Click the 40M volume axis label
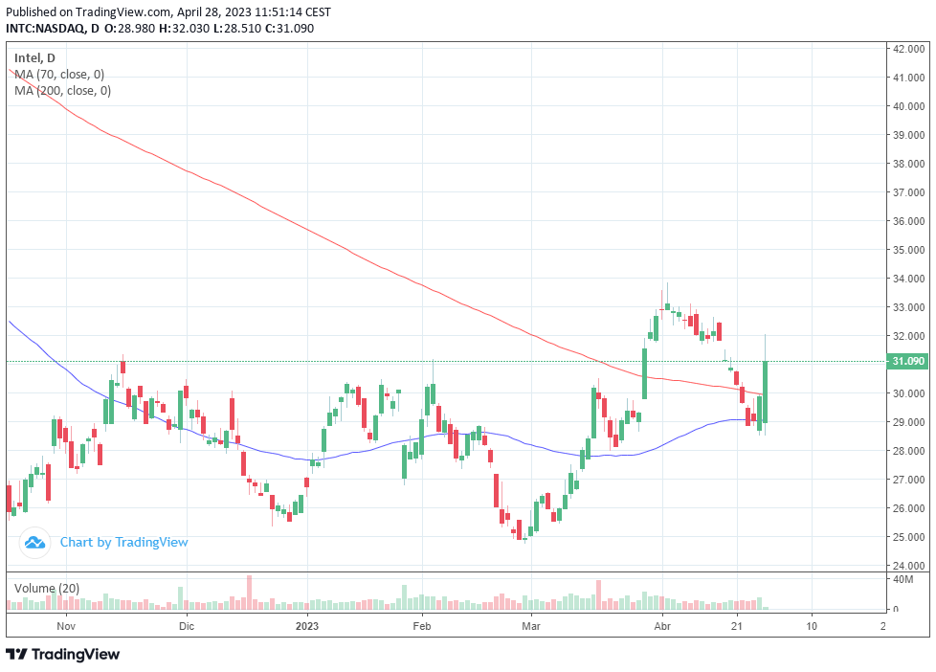Viewport: 936px width, 672px height. point(903,579)
